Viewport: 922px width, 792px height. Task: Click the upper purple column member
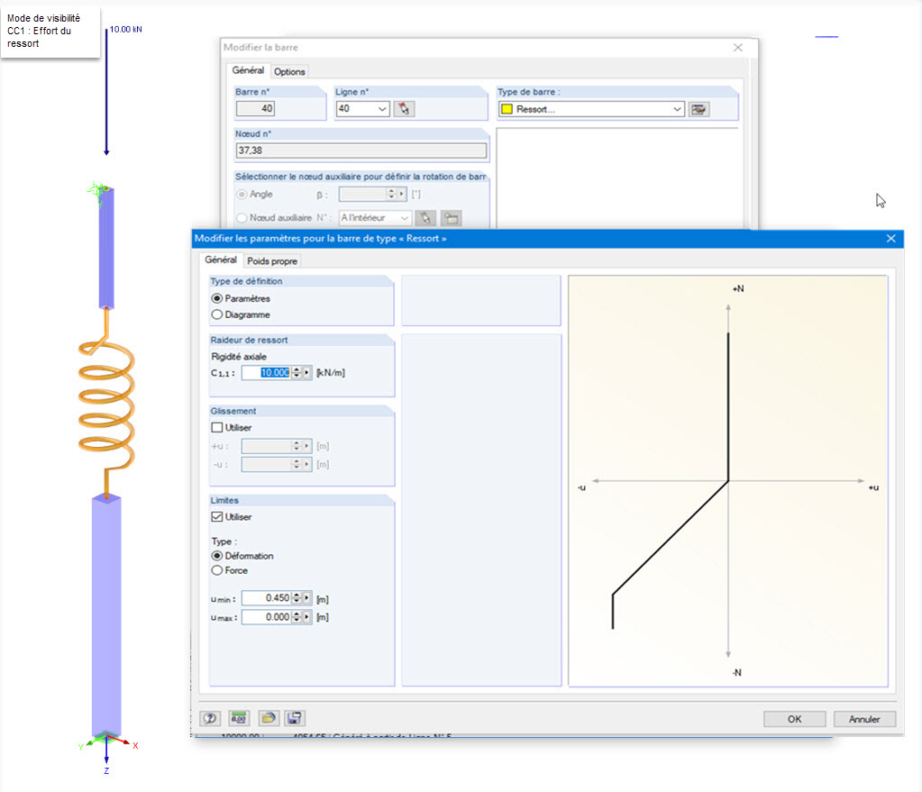106,248
